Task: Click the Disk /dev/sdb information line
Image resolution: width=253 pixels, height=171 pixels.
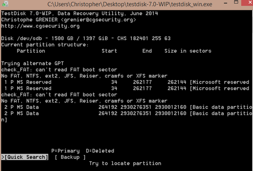Action: point(86,38)
